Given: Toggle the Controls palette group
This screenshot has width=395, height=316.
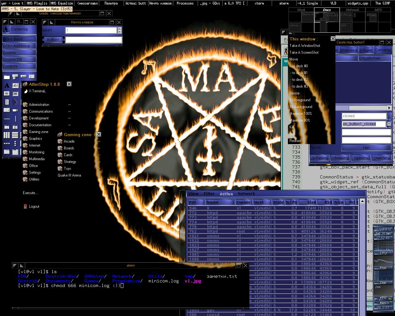Looking at the screenshot, I should (19, 66).
